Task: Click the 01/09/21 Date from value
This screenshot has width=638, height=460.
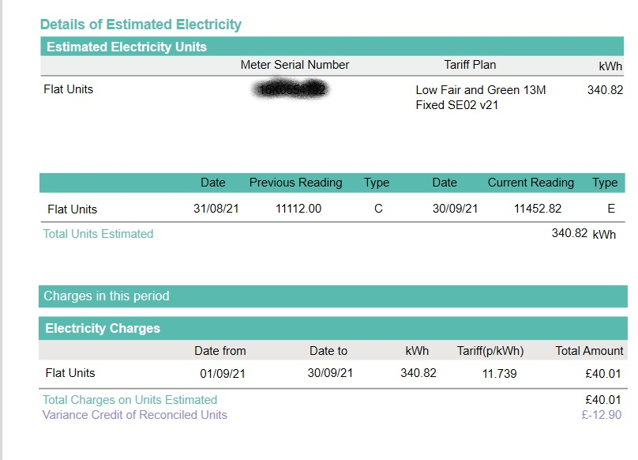Action: tap(223, 374)
